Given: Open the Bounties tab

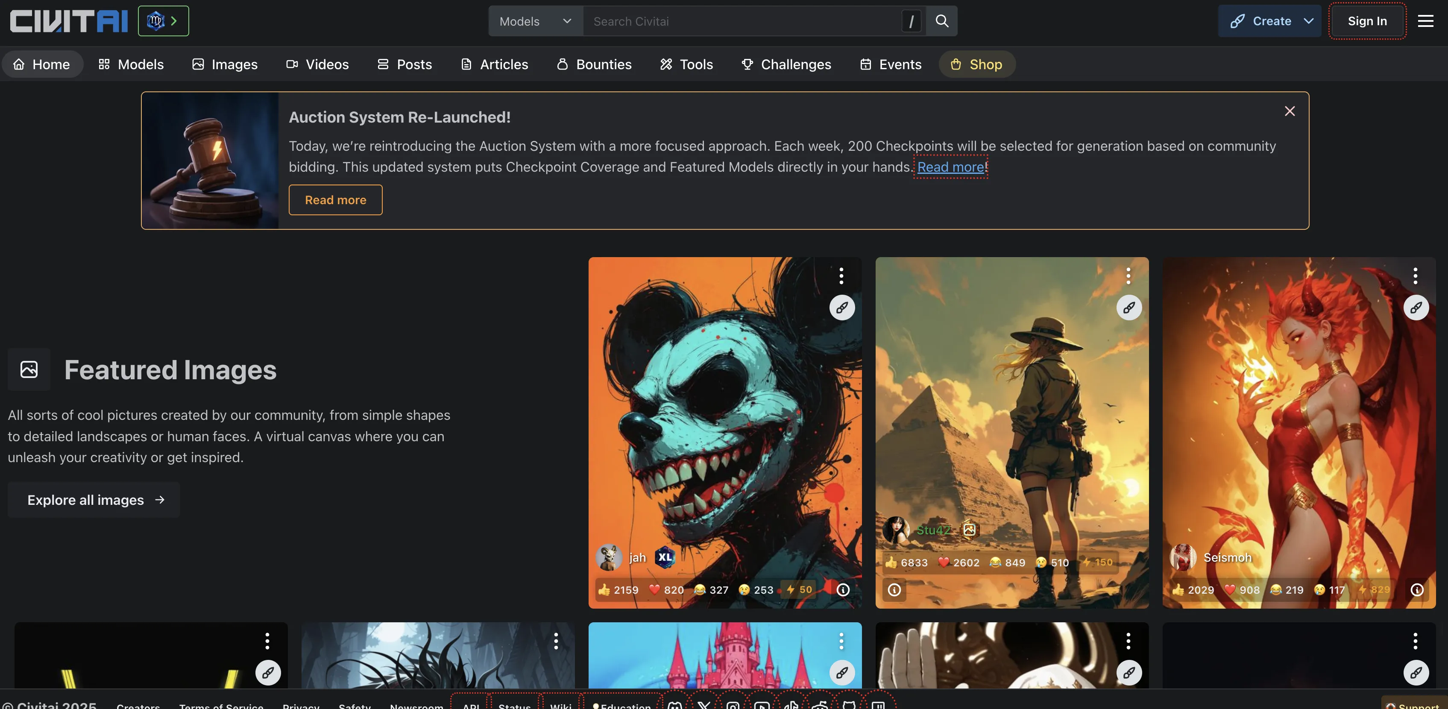Looking at the screenshot, I should coord(594,64).
